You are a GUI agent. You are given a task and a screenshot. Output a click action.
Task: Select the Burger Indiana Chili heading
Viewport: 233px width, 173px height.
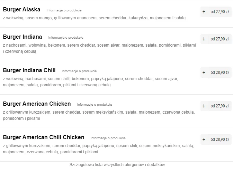point(29,70)
